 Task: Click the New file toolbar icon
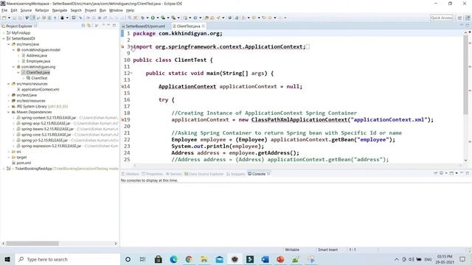coord(4,18)
